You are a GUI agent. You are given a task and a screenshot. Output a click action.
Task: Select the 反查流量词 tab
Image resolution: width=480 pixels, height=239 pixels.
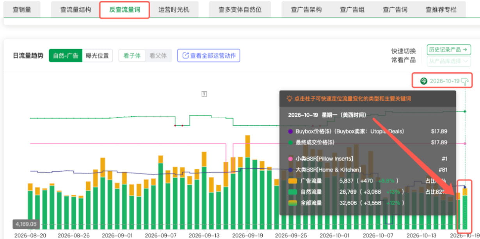coord(124,10)
